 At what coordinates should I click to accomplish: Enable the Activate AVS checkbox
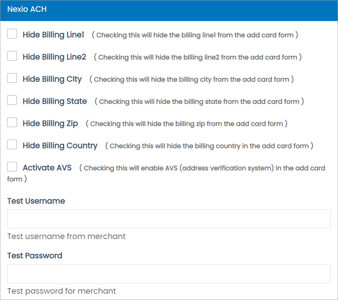click(11, 167)
